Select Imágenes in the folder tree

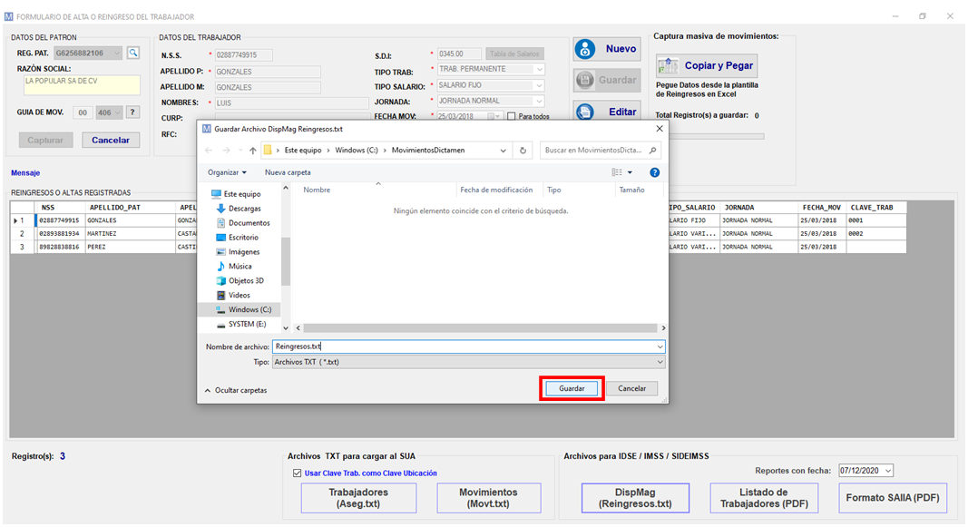(239, 252)
